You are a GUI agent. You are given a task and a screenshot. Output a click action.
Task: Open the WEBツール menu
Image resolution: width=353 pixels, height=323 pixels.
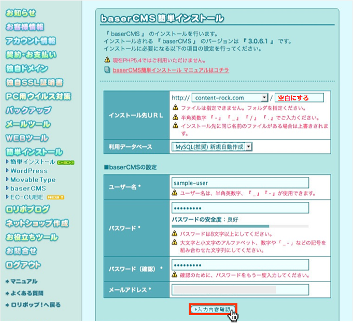point(27,138)
